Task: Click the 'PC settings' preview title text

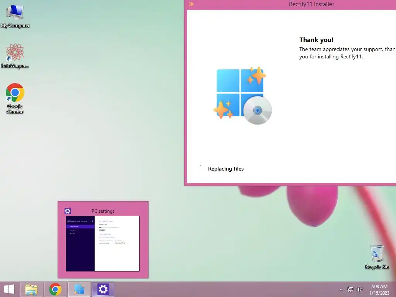Action: click(103, 211)
